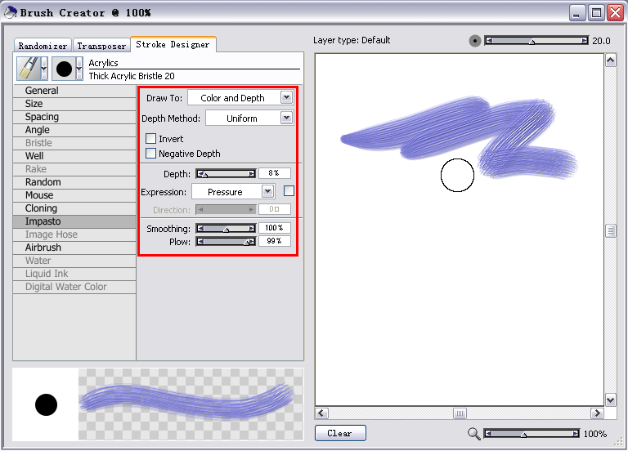Select the Airbrush settings category
Screen dimensions: 628x451
43,248
